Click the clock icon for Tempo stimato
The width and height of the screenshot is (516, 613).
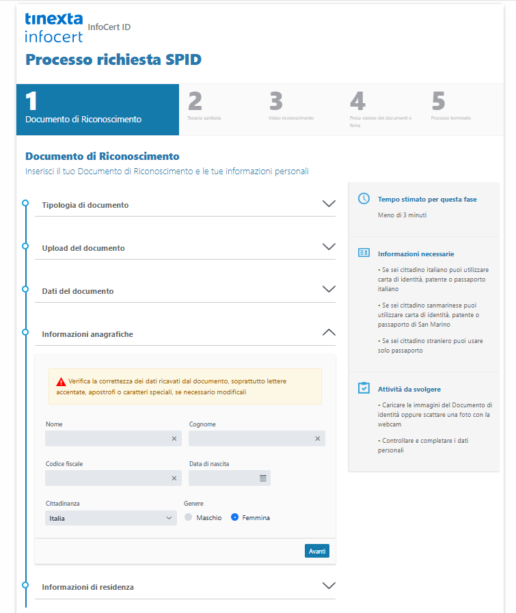click(x=364, y=199)
